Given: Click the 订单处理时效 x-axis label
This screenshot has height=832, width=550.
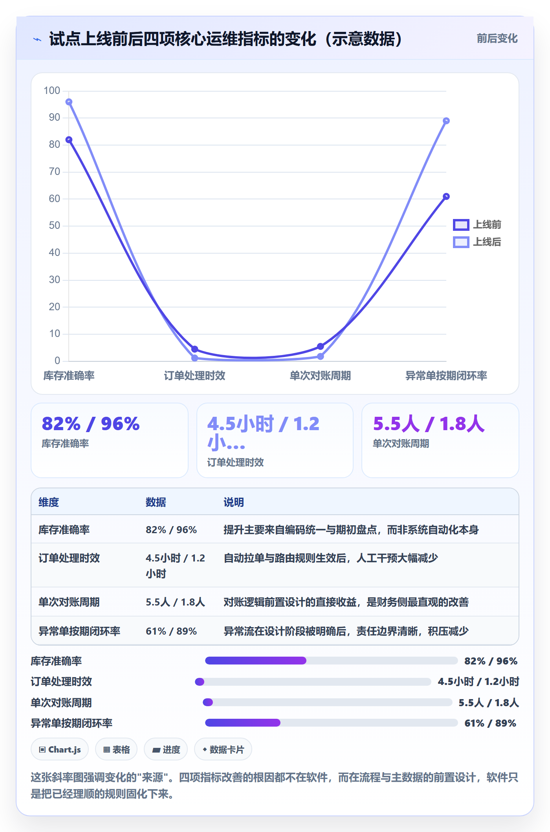Looking at the screenshot, I should [x=194, y=376].
